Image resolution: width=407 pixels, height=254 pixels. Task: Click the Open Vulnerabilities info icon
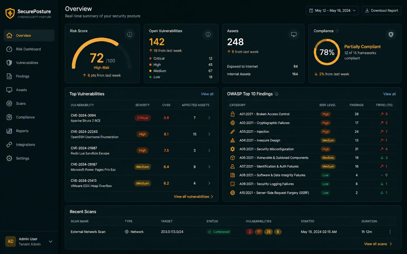[x=208, y=34]
